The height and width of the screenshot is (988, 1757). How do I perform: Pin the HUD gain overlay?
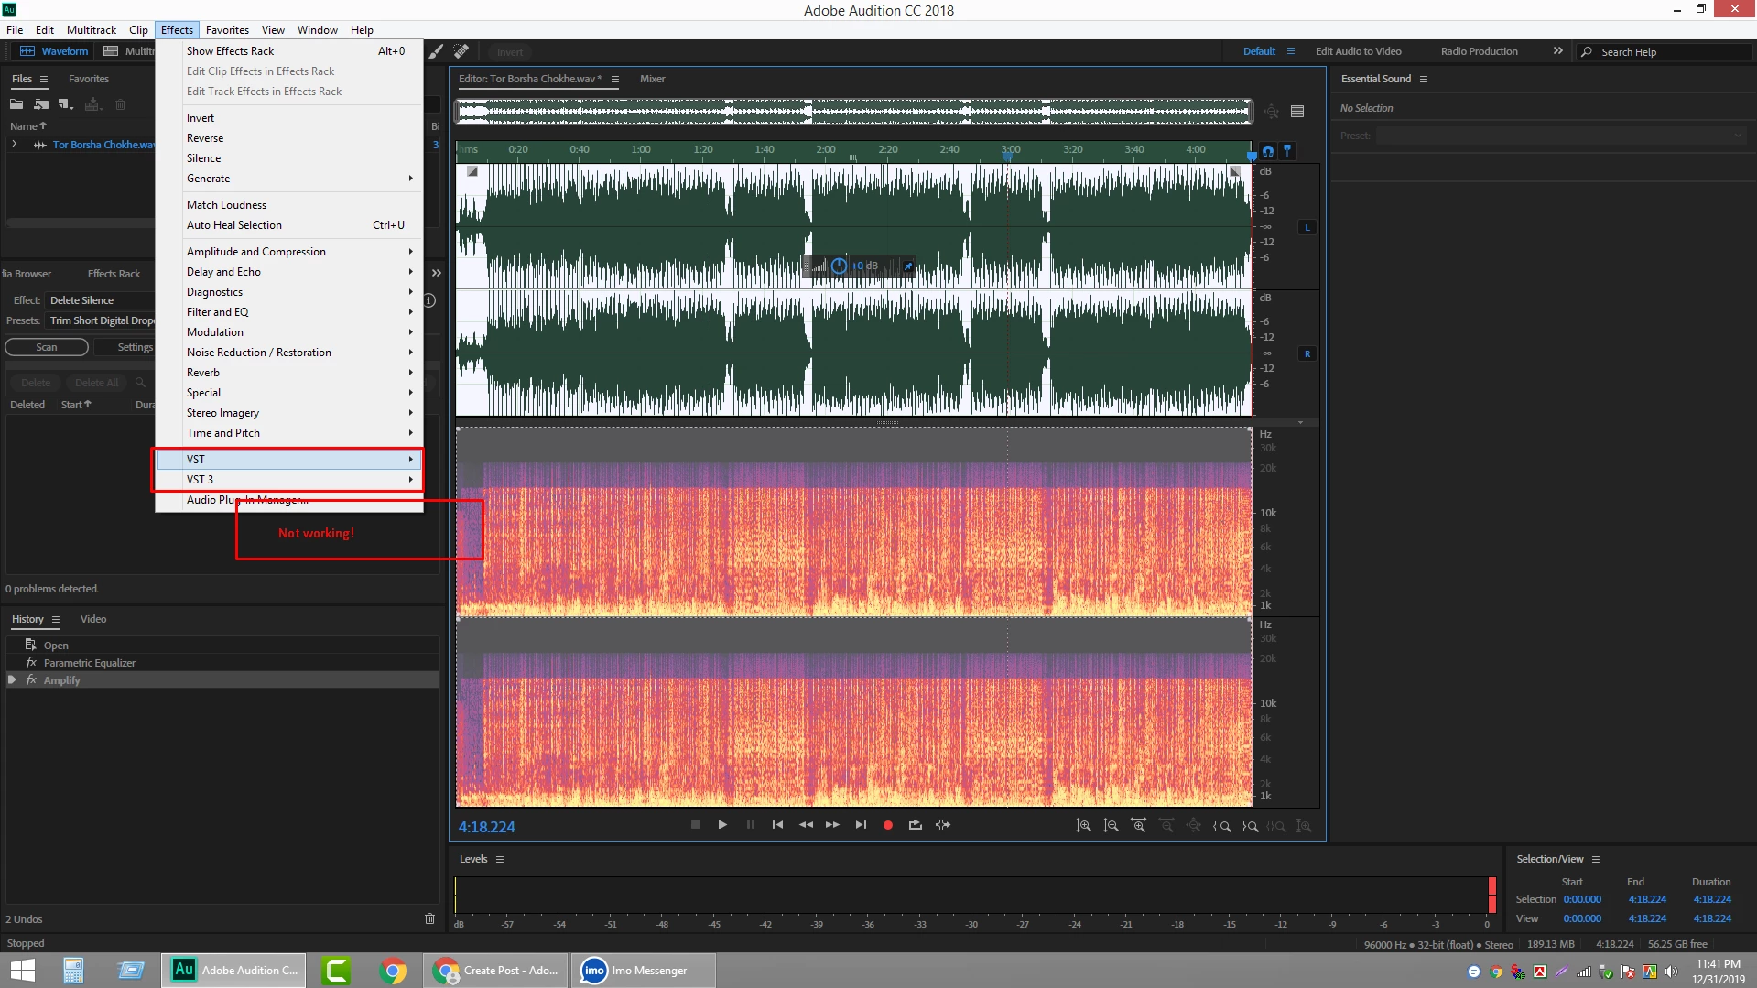(x=908, y=266)
